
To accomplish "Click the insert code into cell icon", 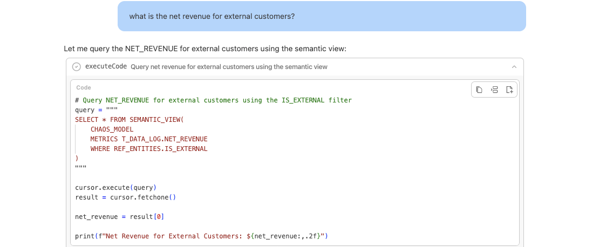I will coord(494,90).
